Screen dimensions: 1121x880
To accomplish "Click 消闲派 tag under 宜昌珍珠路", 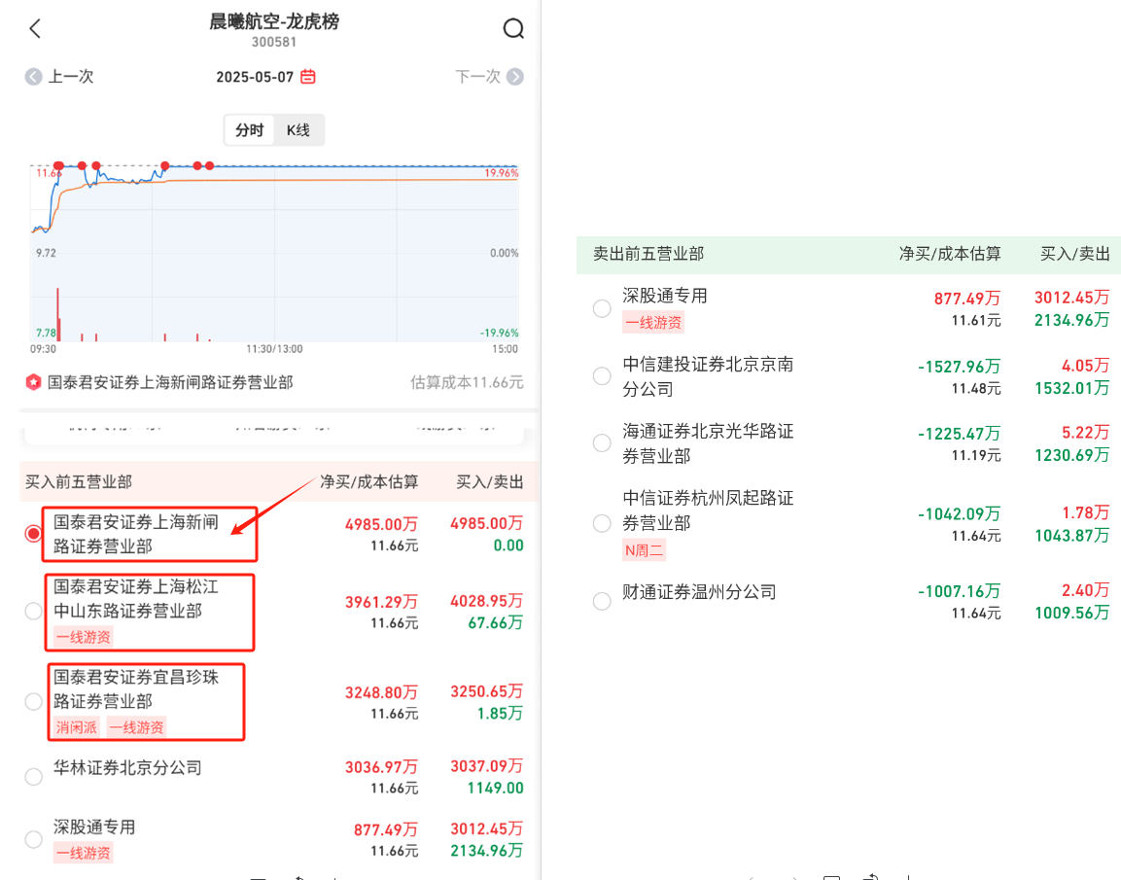I will (x=77, y=727).
